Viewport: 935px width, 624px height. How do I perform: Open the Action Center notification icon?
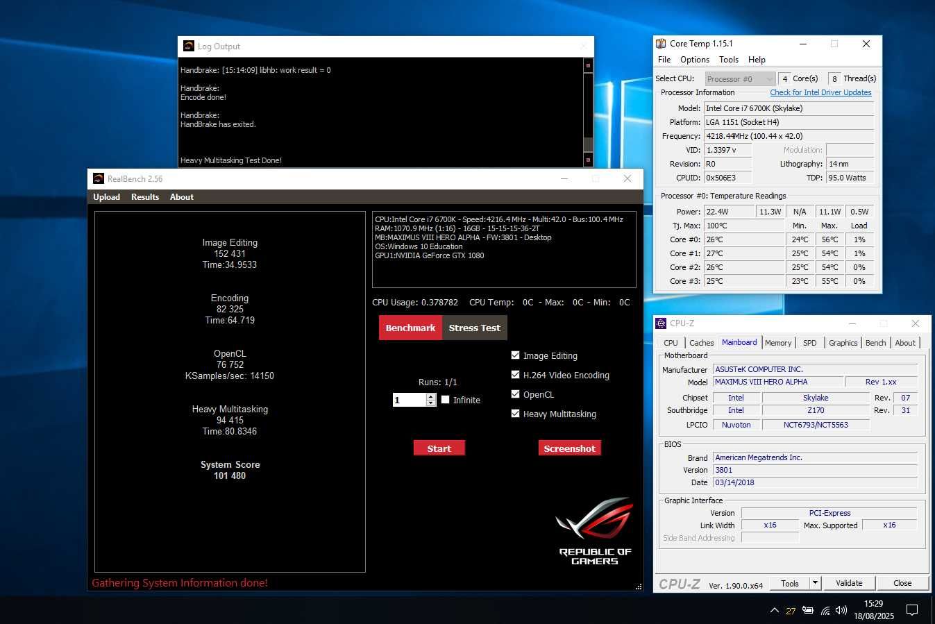[912, 611]
